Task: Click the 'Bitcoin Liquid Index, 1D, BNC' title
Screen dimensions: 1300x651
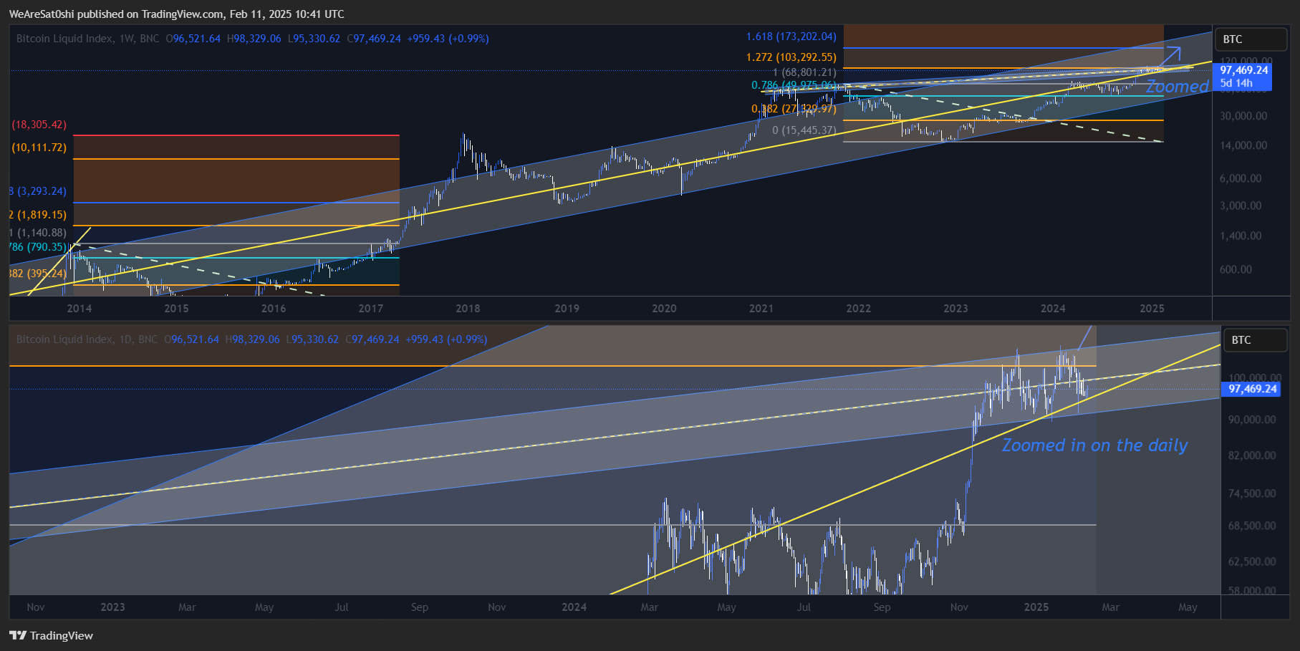Action: [x=87, y=339]
